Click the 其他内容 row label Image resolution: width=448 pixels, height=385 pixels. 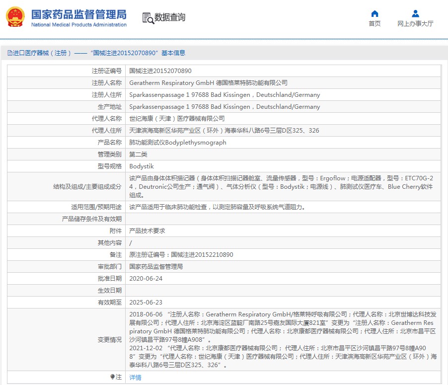tap(110, 243)
